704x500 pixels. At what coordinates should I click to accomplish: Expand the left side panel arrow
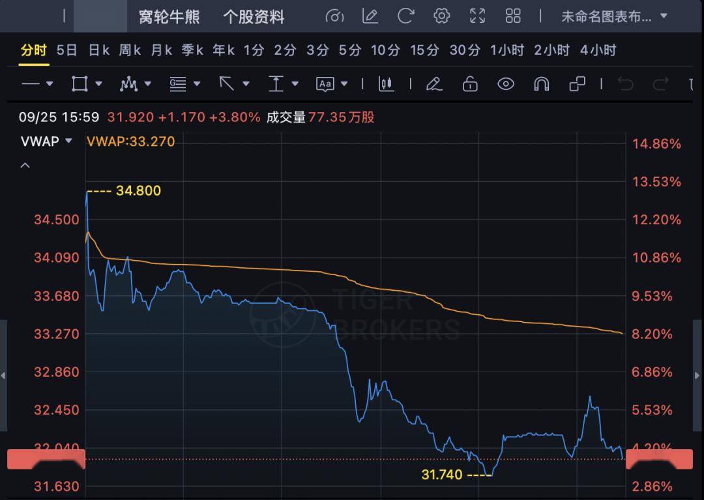click(3, 375)
